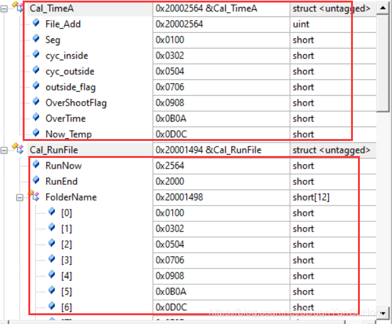Collapse the Cal_TimeA struct node
Viewport: 392px width, 324px height.
click(4, 9)
